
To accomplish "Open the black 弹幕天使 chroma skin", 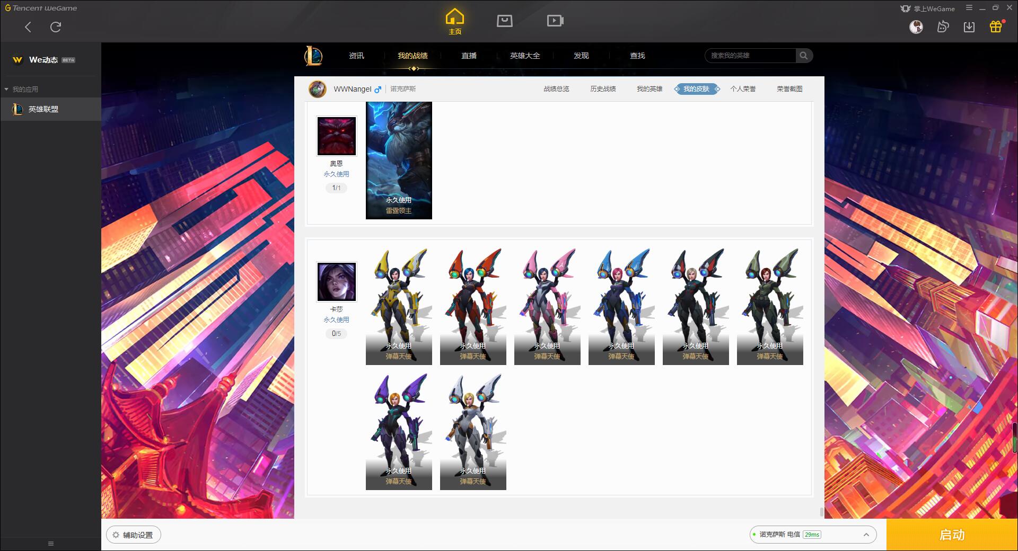I will point(696,306).
